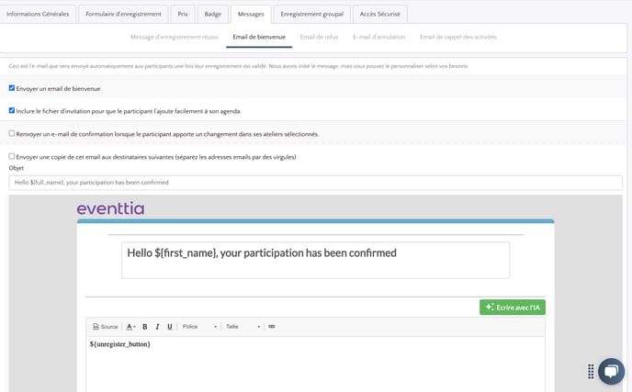632x392 pixels.
Task: Select the Messages tab
Action: 251,14
